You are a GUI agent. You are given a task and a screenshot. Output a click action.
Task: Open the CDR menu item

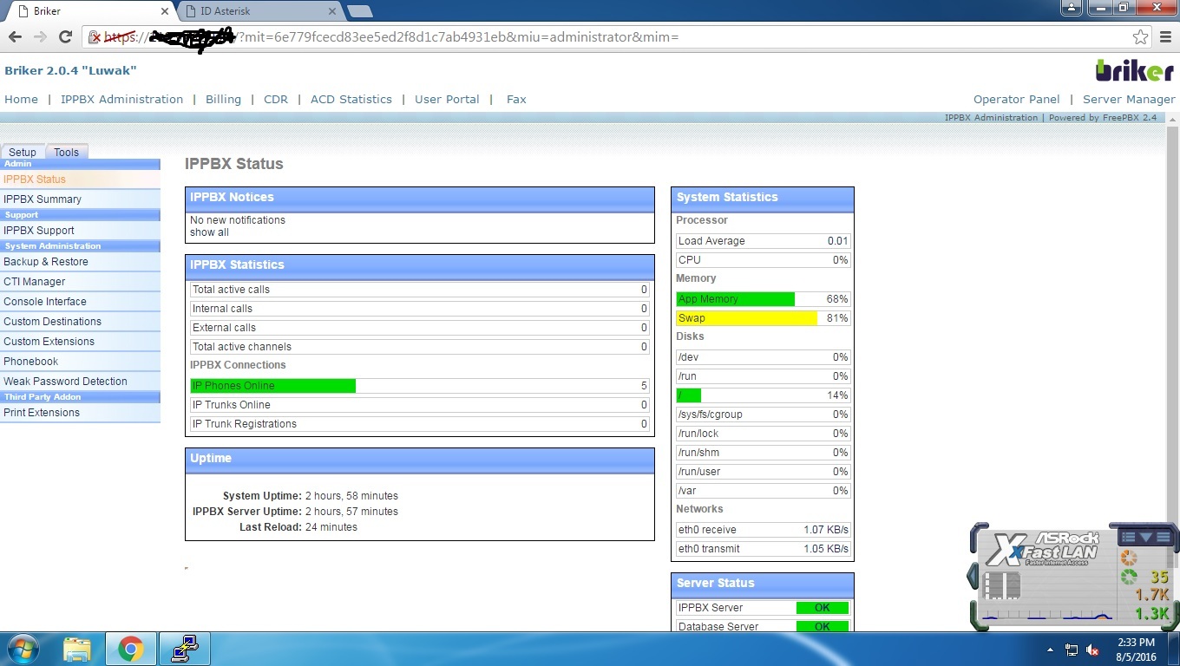click(x=276, y=99)
